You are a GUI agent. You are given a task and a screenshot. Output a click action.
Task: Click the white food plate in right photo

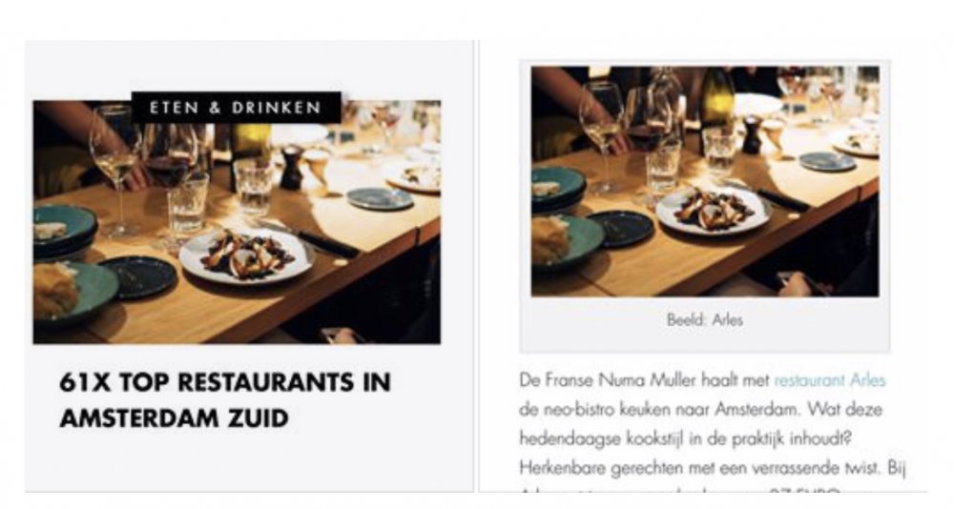[x=714, y=209]
